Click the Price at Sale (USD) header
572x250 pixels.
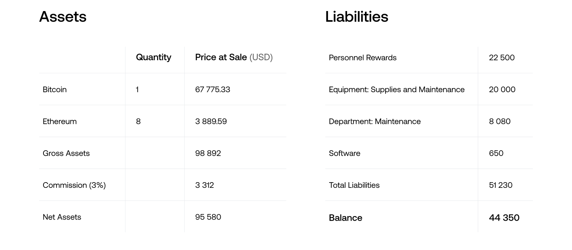(234, 57)
